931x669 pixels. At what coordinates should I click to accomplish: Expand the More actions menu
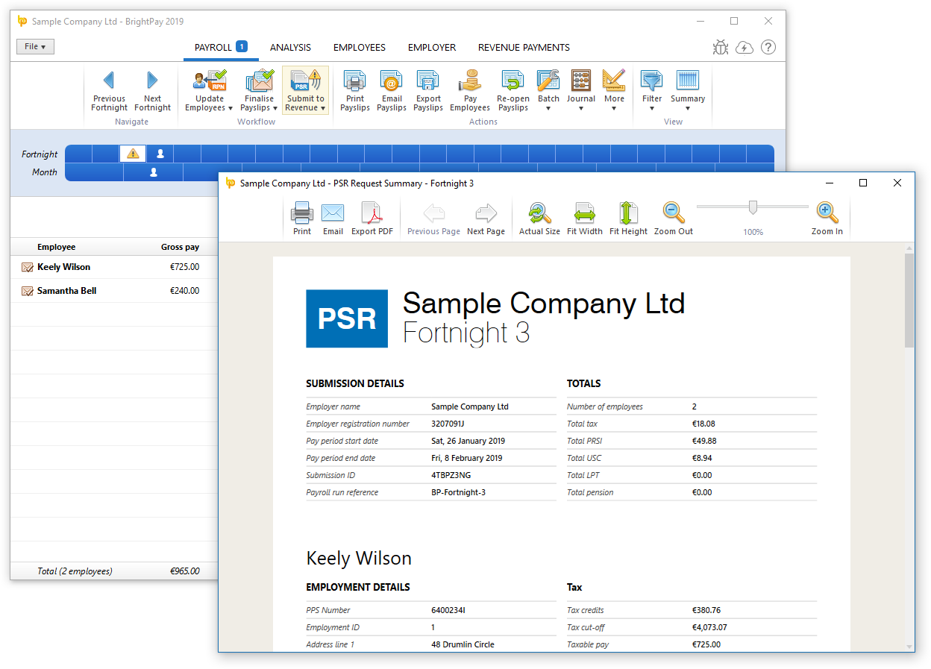click(614, 91)
